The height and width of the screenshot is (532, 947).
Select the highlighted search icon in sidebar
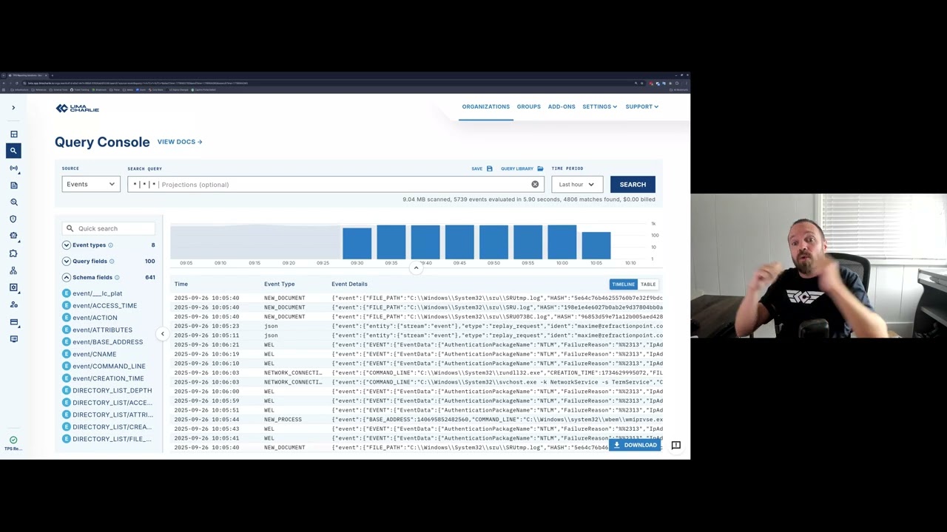[x=13, y=151]
